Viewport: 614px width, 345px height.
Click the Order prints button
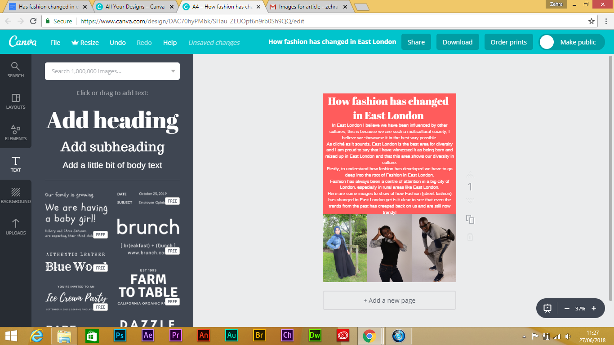(x=509, y=42)
